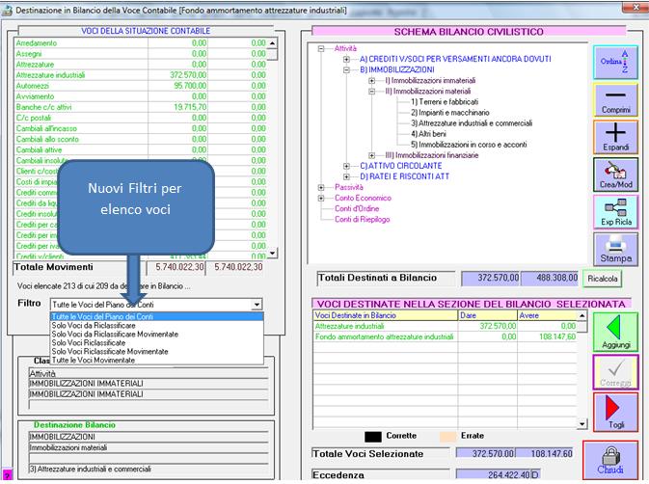Expand D) Ratei e Risconti node
The image size is (649, 484).
tap(346, 176)
